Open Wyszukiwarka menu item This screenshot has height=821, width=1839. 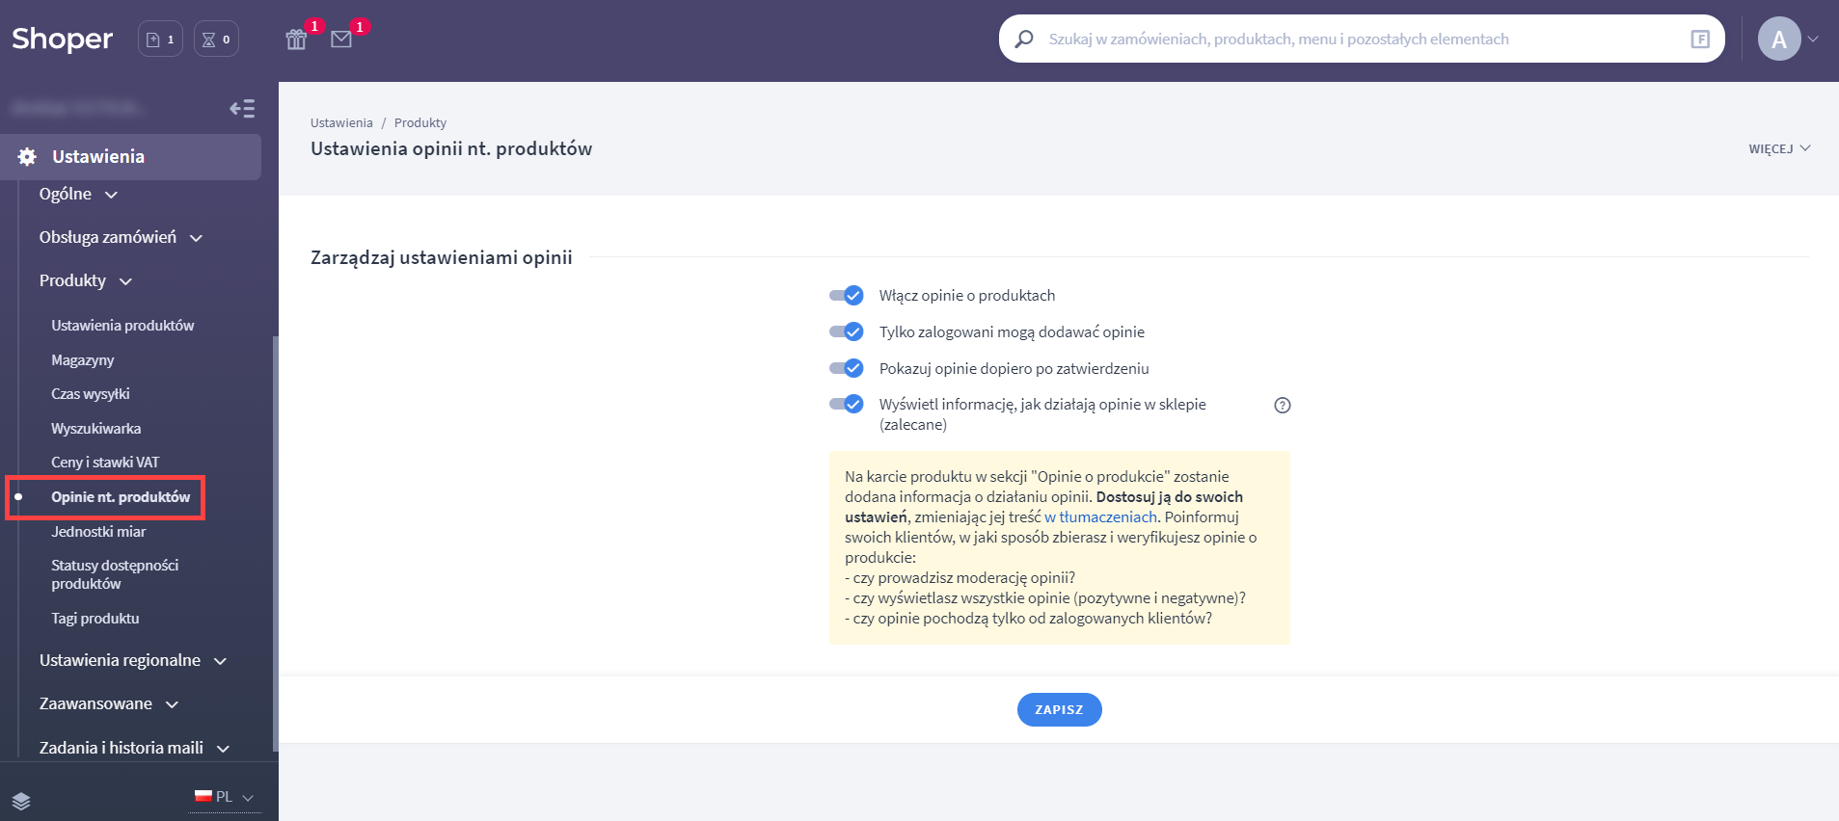point(96,429)
